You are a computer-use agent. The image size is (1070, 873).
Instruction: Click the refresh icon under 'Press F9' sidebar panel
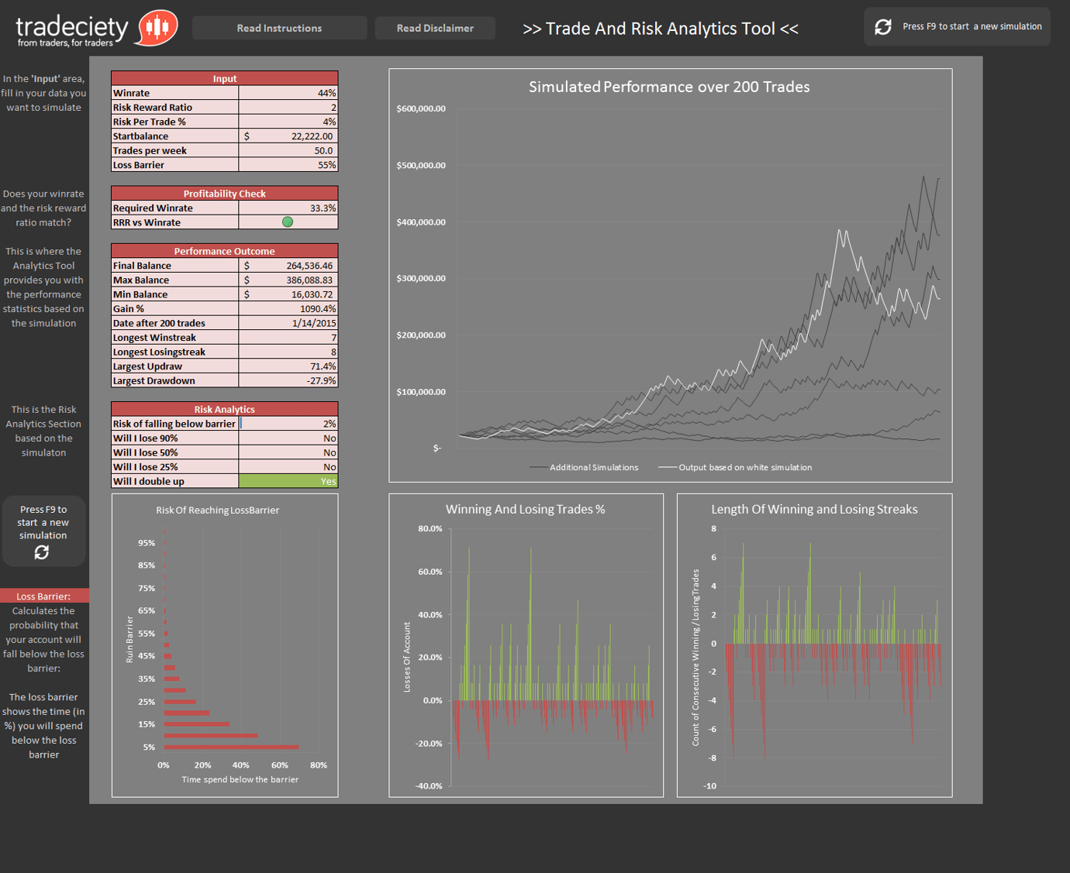(43, 552)
